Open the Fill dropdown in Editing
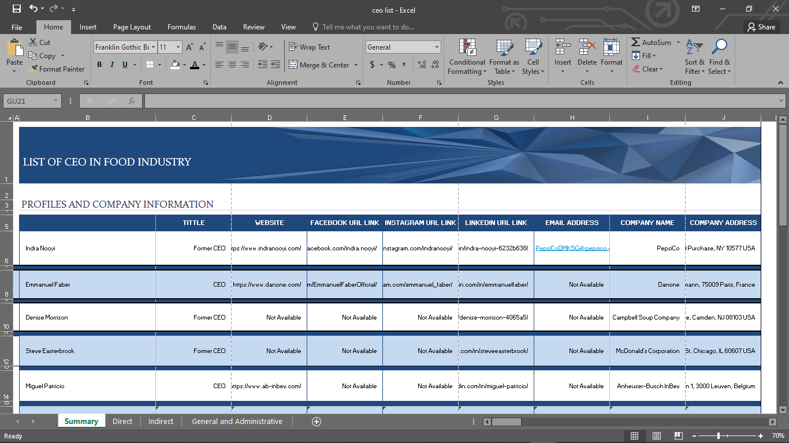The image size is (789, 443). coord(643,56)
